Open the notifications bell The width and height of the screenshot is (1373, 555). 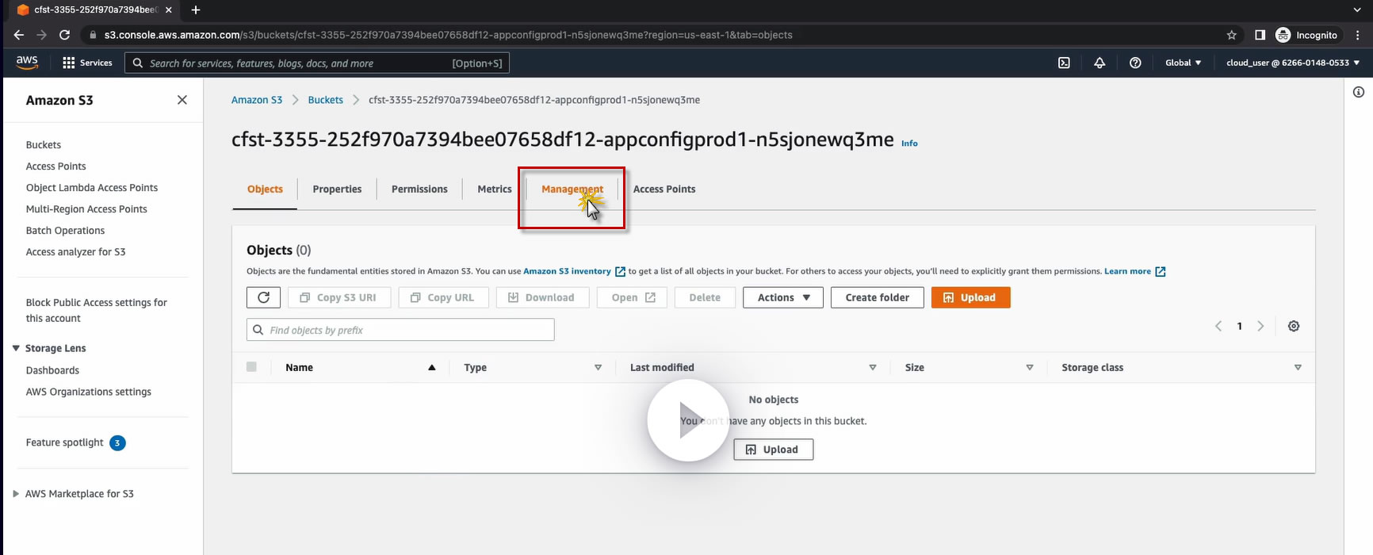coord(1100,63)
